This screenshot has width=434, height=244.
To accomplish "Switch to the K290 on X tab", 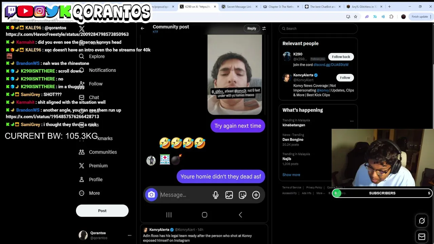I will pos(198,6).
